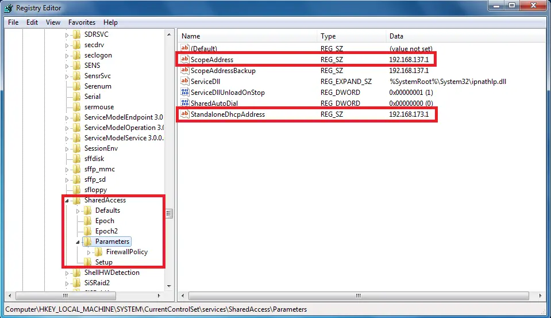Select the StandaloneDhcpAddress string value icon
This screenshot has width=551, height=318.
pos(185,114)
